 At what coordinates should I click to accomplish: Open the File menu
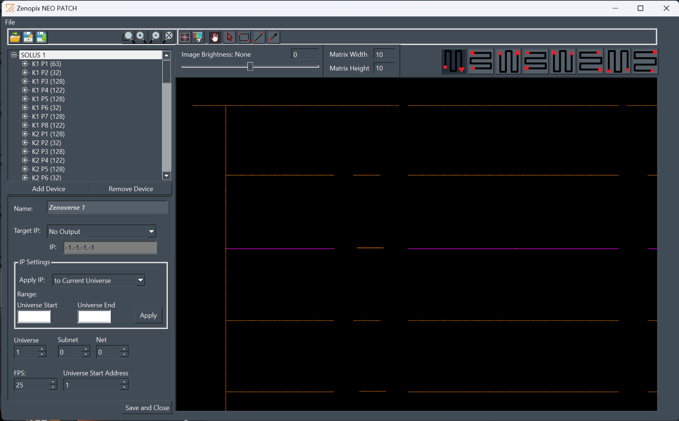10,22
